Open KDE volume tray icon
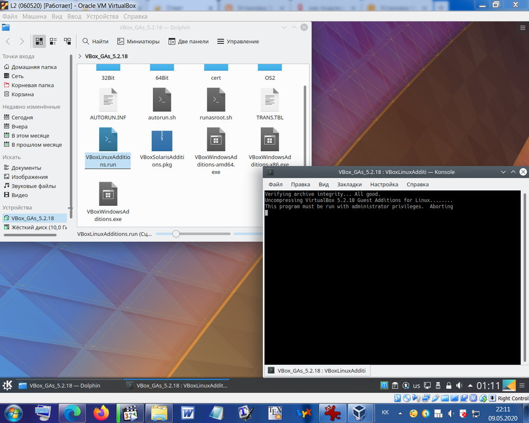 (x=459, y=385)
